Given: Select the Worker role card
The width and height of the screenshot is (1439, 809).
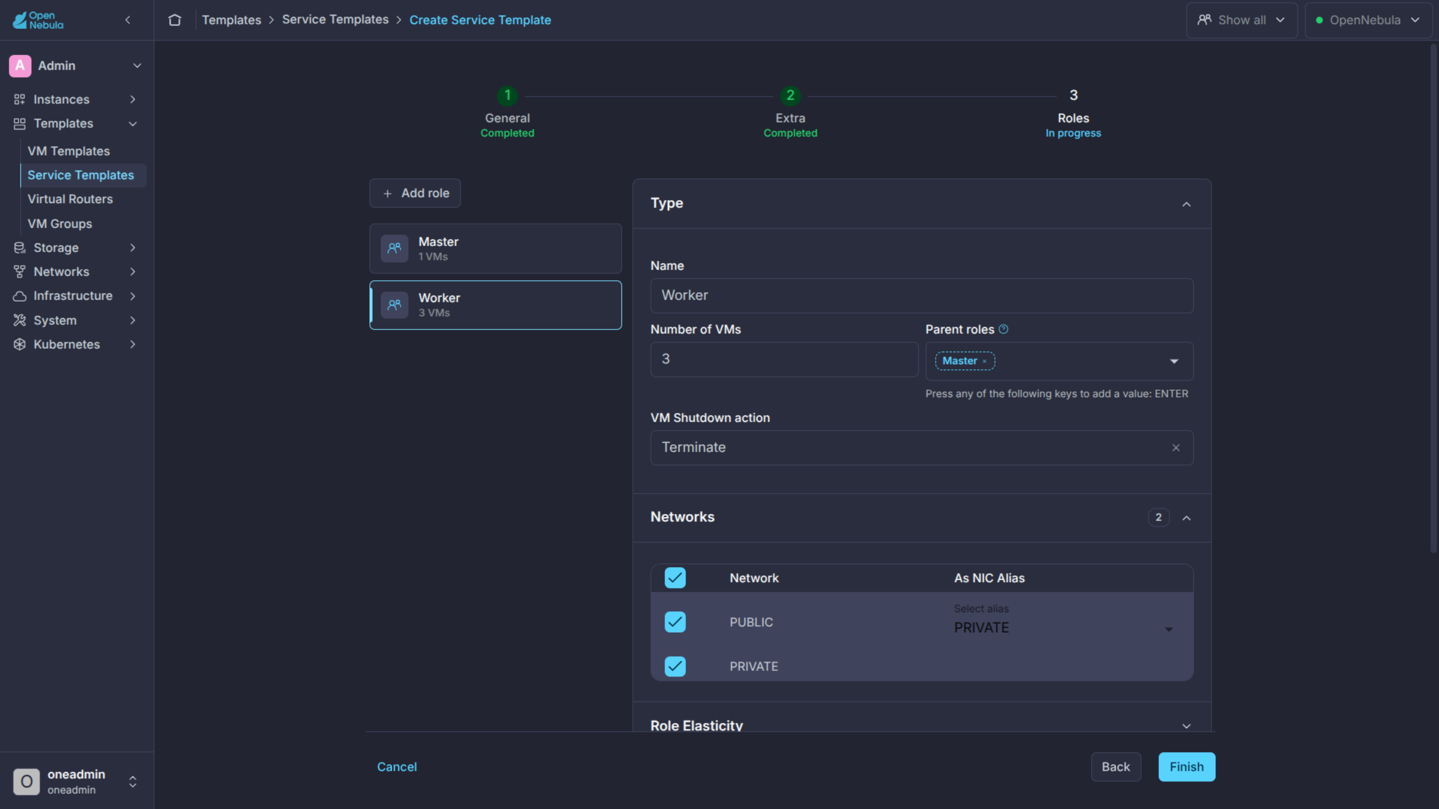Looking at the screenshot, I should 496,305.
